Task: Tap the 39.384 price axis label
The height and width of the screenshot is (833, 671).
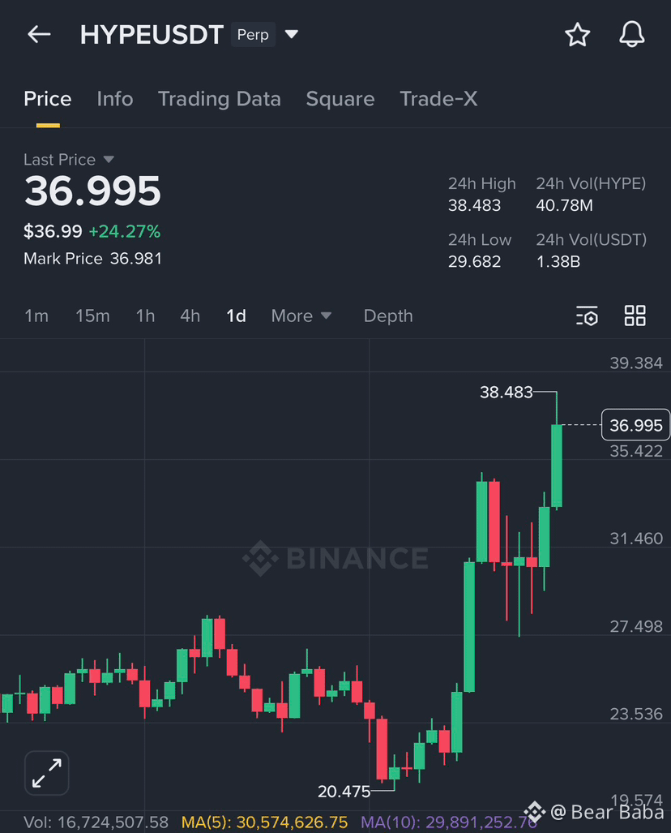Action: coord(636,363)
